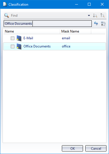Confirm with the OK button
Screen dimensions: 109x154
click(72, 148)
